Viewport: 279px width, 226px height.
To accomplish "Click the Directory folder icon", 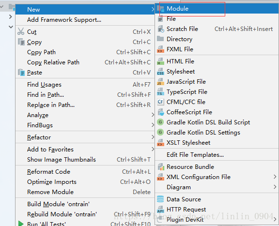I will [160, 39].
